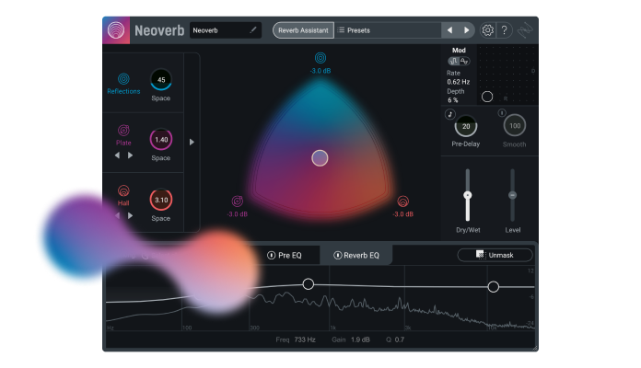641x368 pixels.
Task: Click the Plate engine icon
Action: click(x=123, y=131)
